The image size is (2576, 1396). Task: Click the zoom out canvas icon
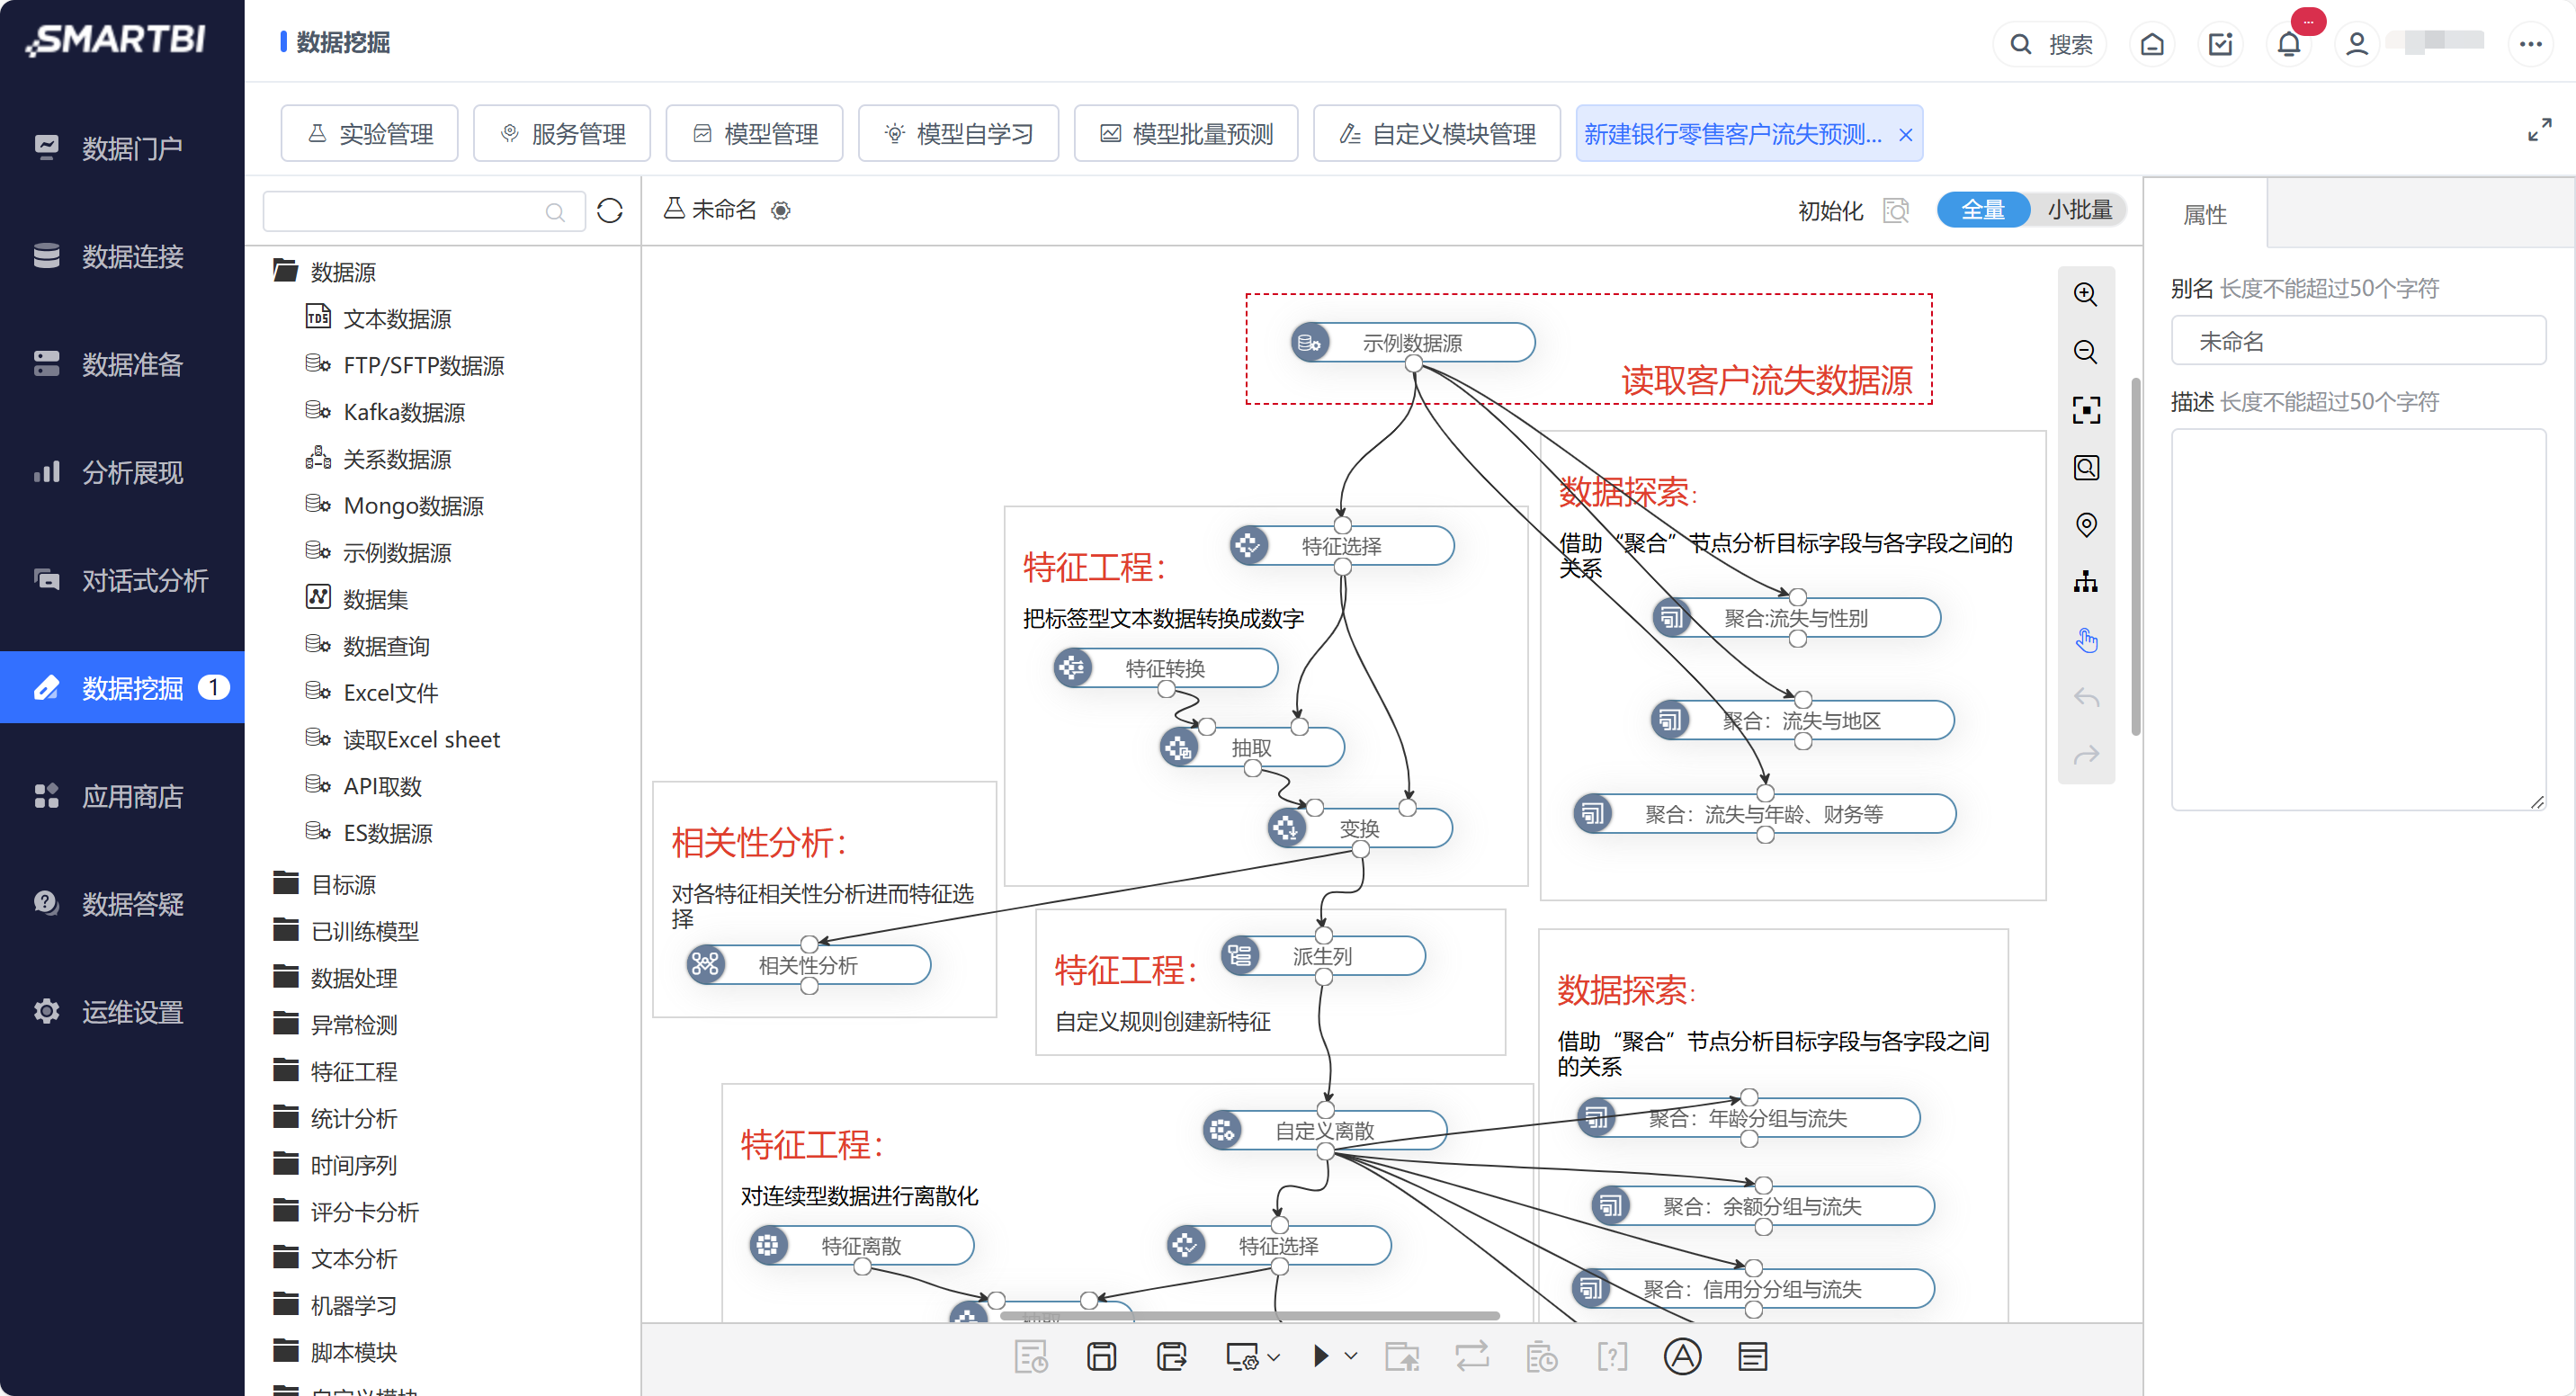point(2086,352)
